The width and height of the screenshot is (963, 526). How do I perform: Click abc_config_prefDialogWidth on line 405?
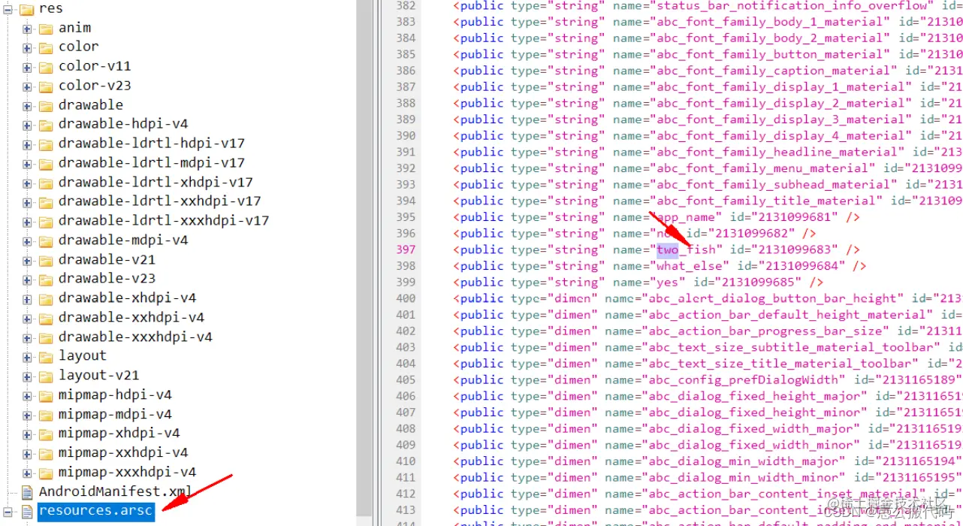pyautogui.click(x=744, y=379)
